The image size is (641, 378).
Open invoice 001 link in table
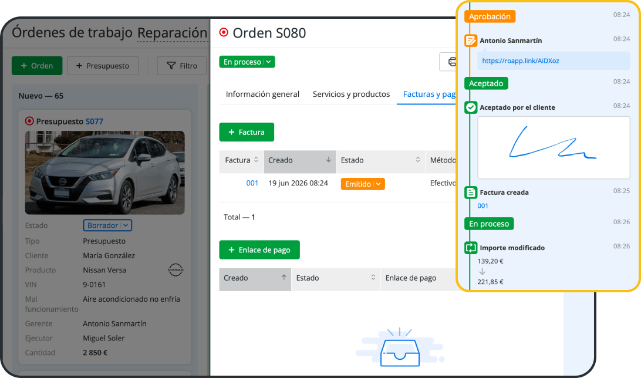[x=252, y=183]
